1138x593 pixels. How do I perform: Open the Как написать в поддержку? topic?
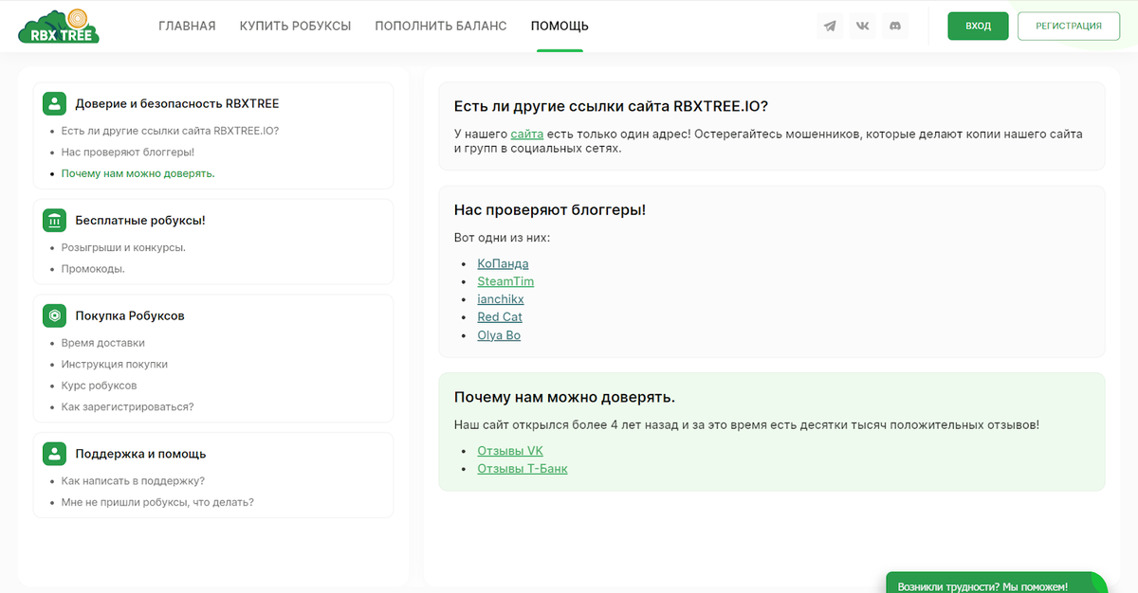coord(133,480)
